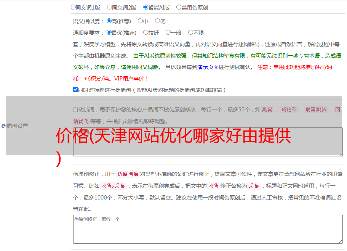This screenshot has width=347, height=251.
Task: Click the 伪原创设置 section label
Action: (14, 126)
